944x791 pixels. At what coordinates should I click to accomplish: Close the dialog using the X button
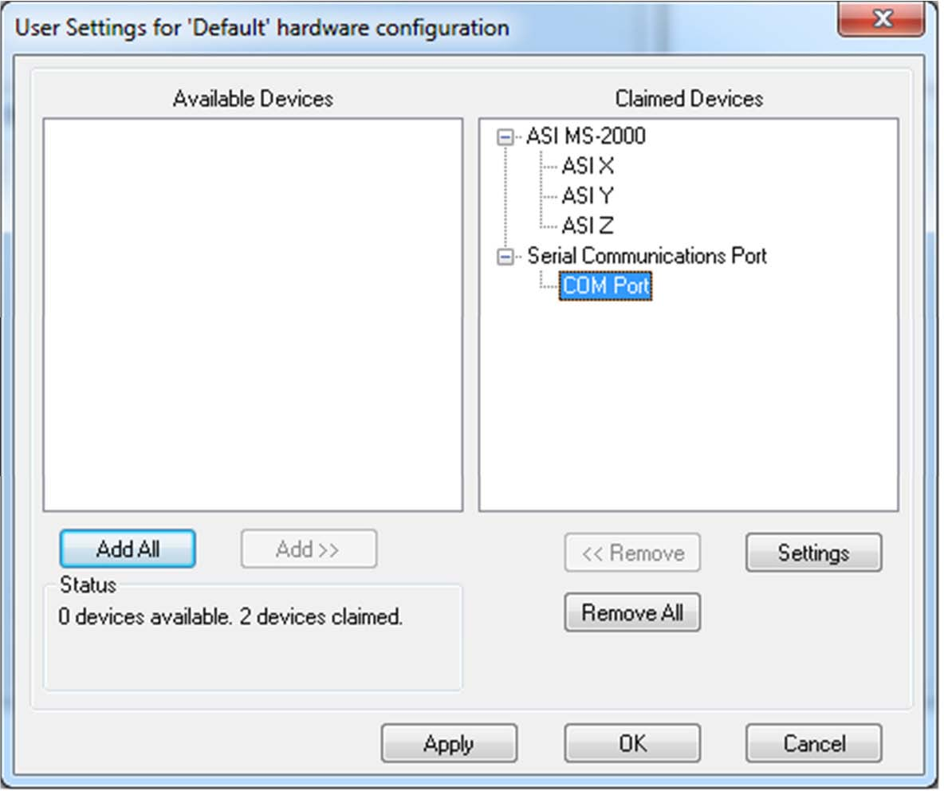(x=882, y=20)
